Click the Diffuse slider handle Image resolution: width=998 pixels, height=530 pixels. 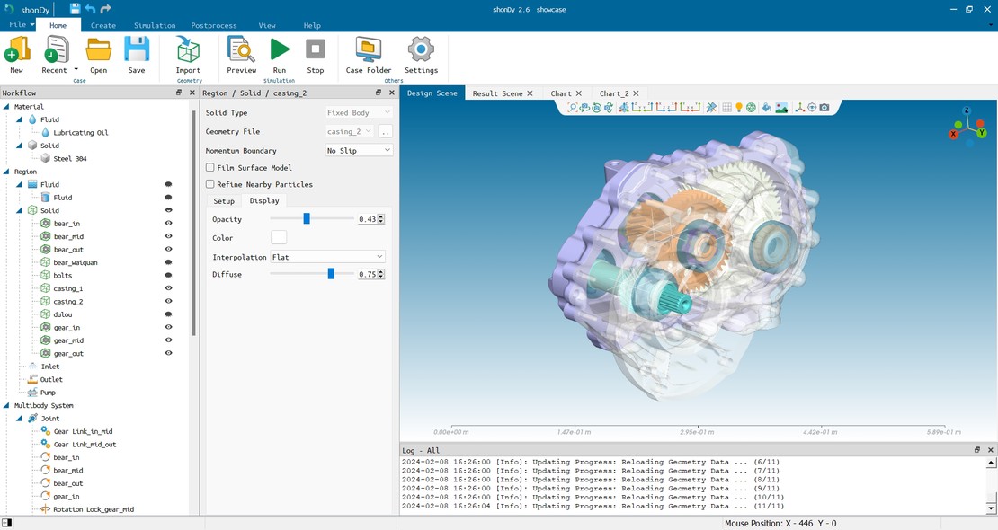[x=331, y=274]
